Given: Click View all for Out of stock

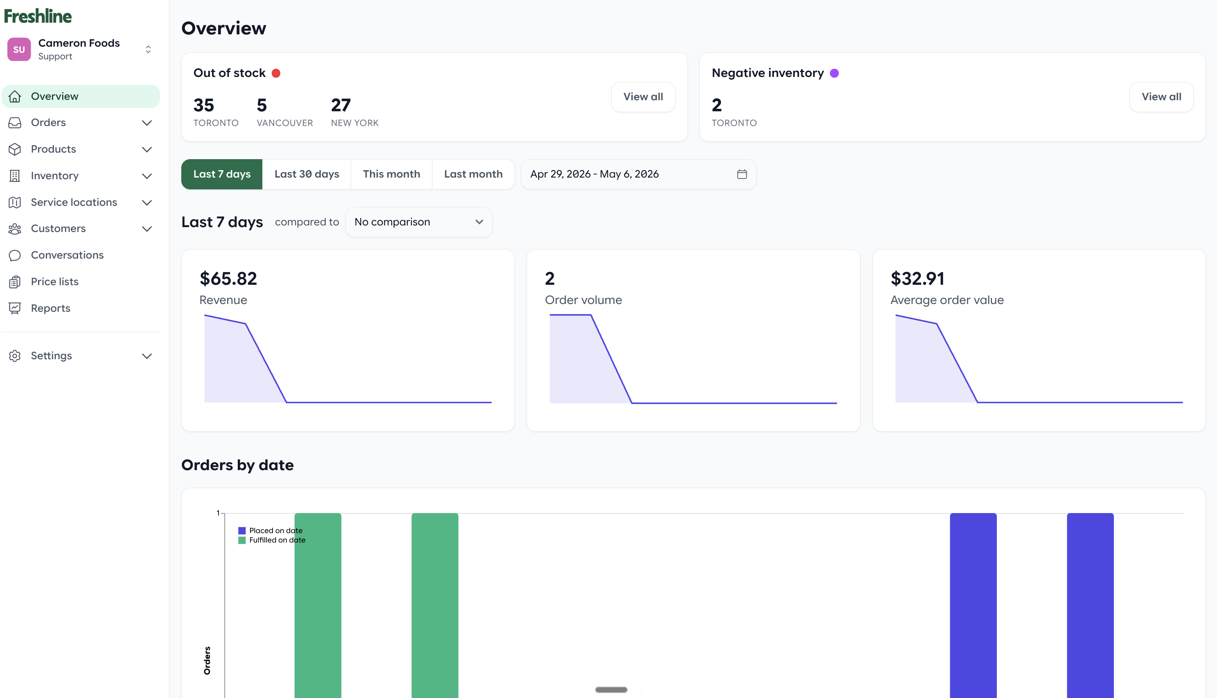Looking at the screenshot, I should [x=643, y=97].
